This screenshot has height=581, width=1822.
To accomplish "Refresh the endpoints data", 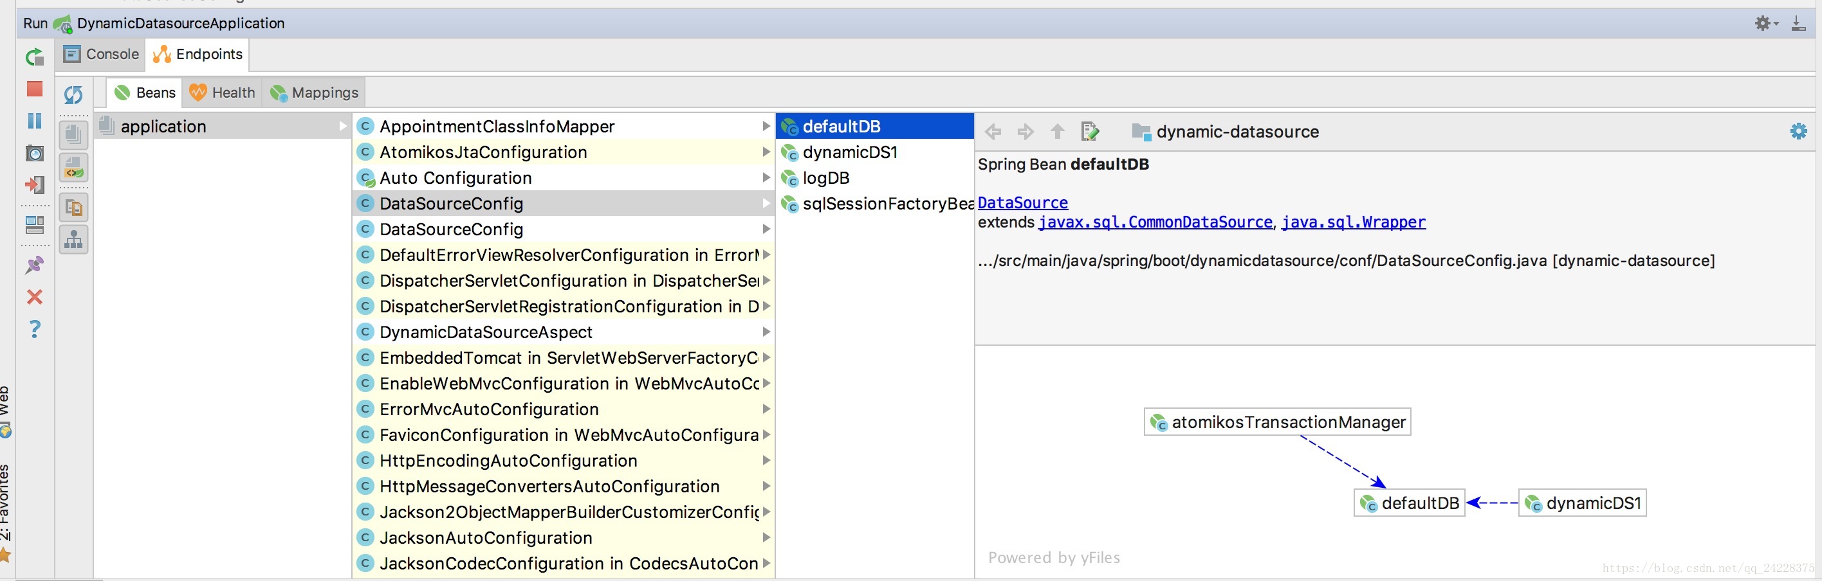I will 73,94.
